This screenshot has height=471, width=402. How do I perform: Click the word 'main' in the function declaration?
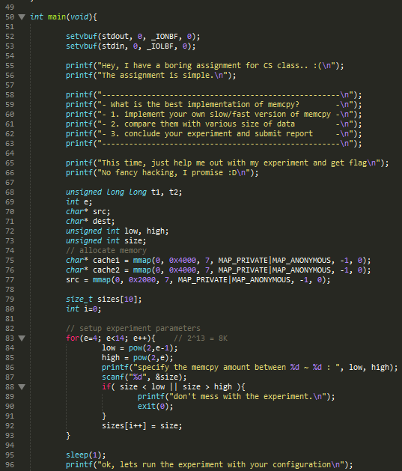(x=57, y=16)
